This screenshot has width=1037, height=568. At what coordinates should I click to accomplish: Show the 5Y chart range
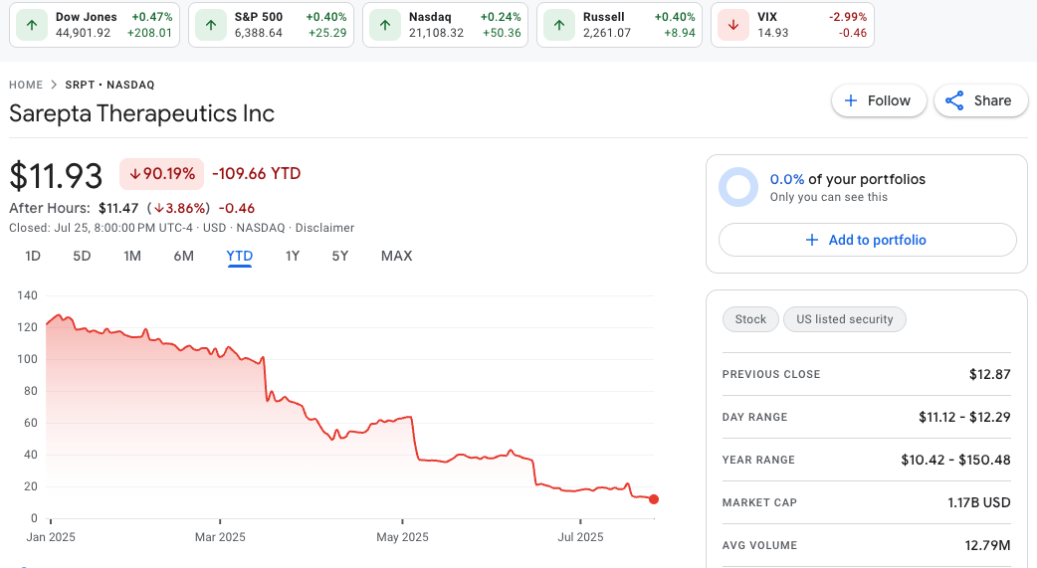tap(340, 256)
